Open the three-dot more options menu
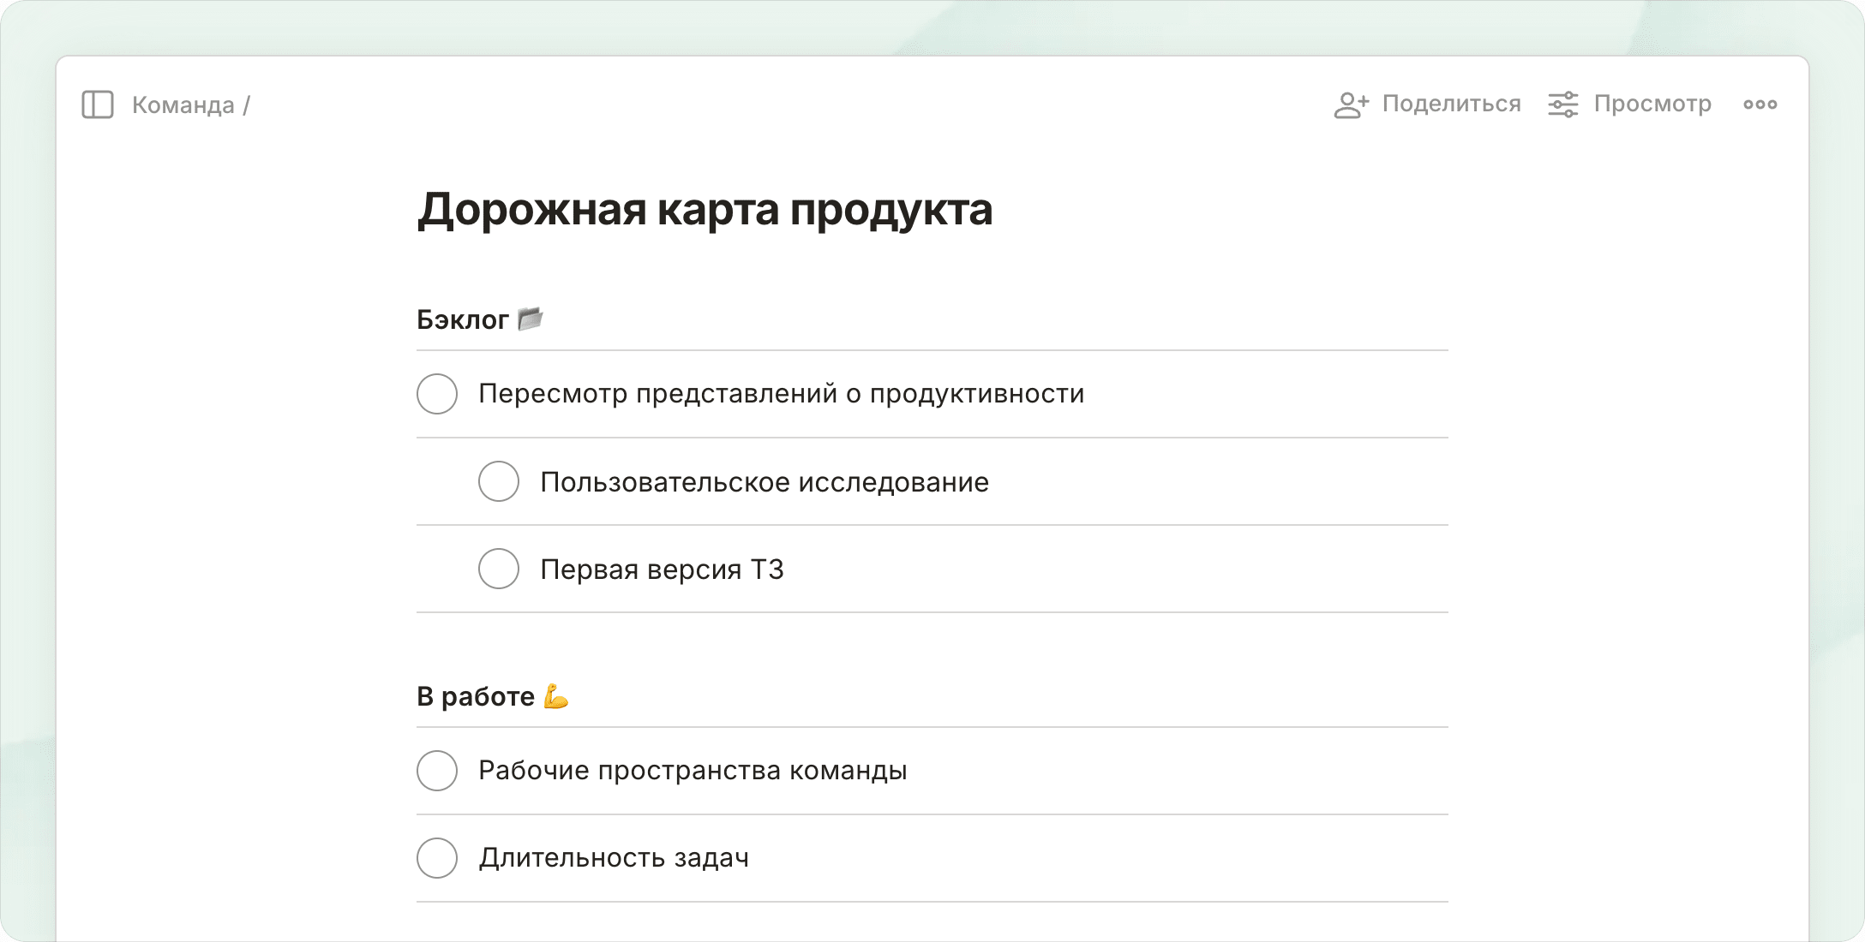 point(1760,104)
